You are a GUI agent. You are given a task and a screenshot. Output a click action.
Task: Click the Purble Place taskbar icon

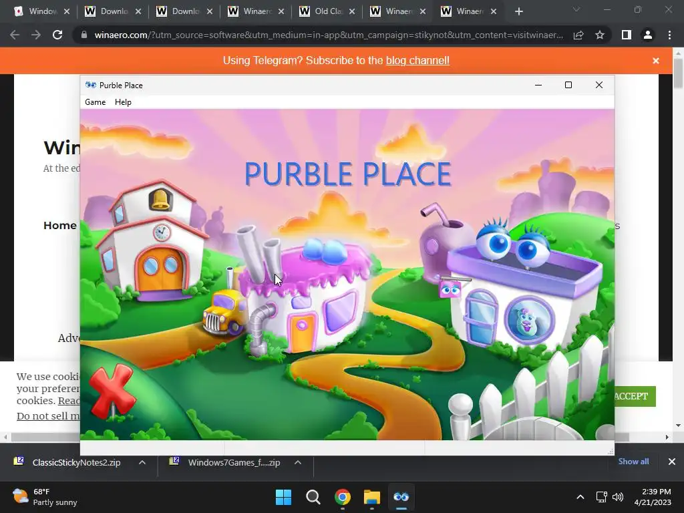pos(401,497)
